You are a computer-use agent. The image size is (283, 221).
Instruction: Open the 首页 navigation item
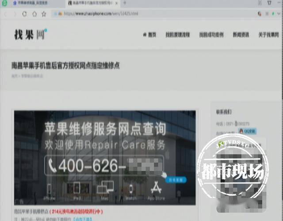[x=149, y=35]
